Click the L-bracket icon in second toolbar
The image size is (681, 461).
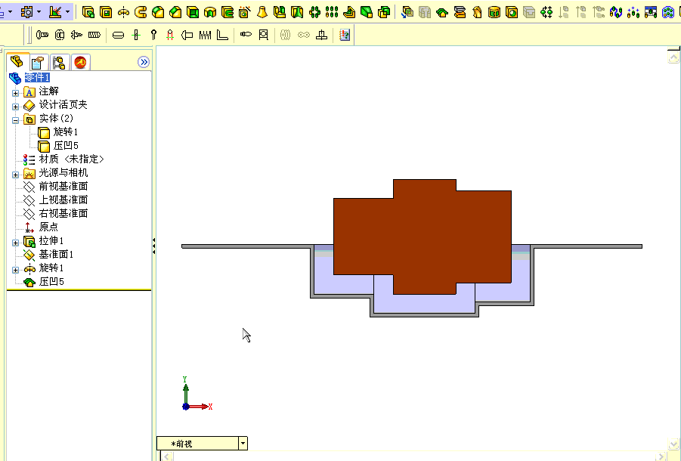click(222, 36)
